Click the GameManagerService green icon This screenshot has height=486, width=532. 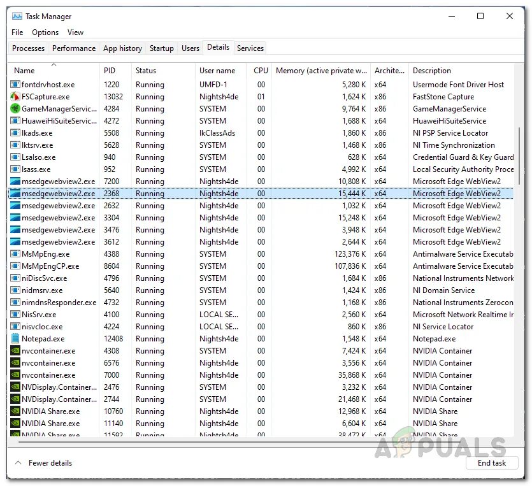(15, 108)
